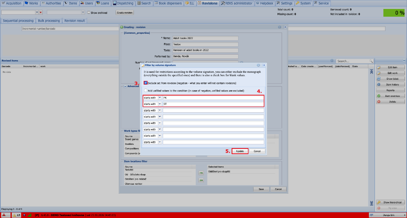Click the jump-to-top double arrow in Revised items
The width and height of the screenshot is (407, 218).
point(371,72)
